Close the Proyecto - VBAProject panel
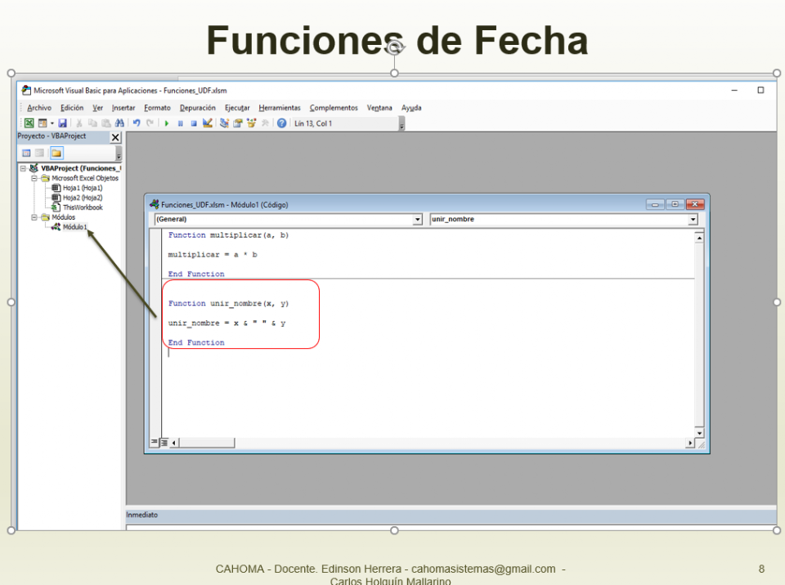Image resolution: width=785 pixels, height=585 pixels. [x=115, y=137]
